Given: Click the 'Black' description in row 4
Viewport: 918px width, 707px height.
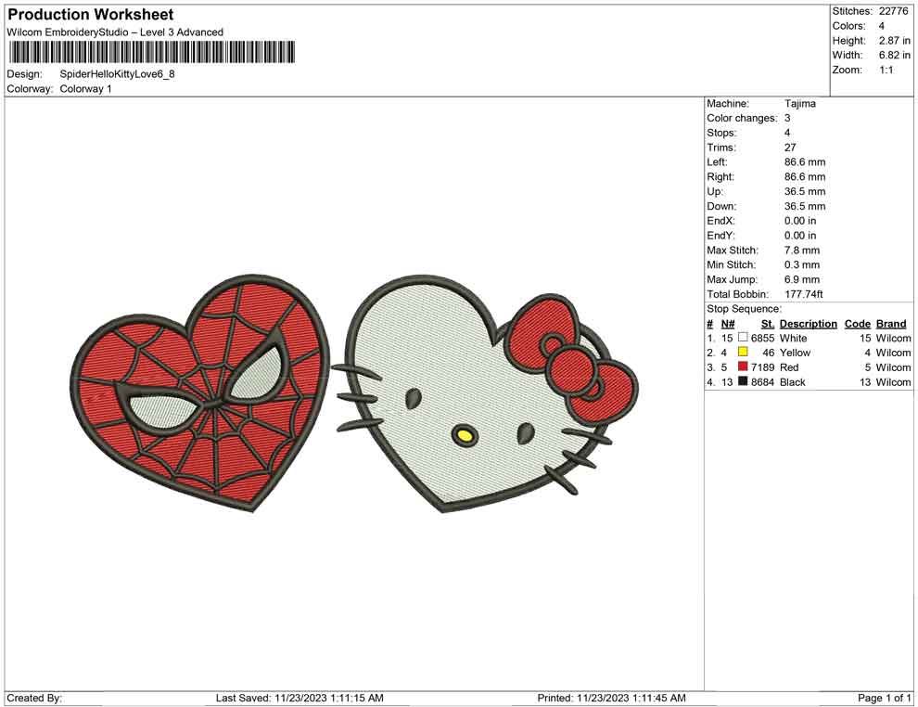Looking at the screenshot, I should click(x=793, y=382).
